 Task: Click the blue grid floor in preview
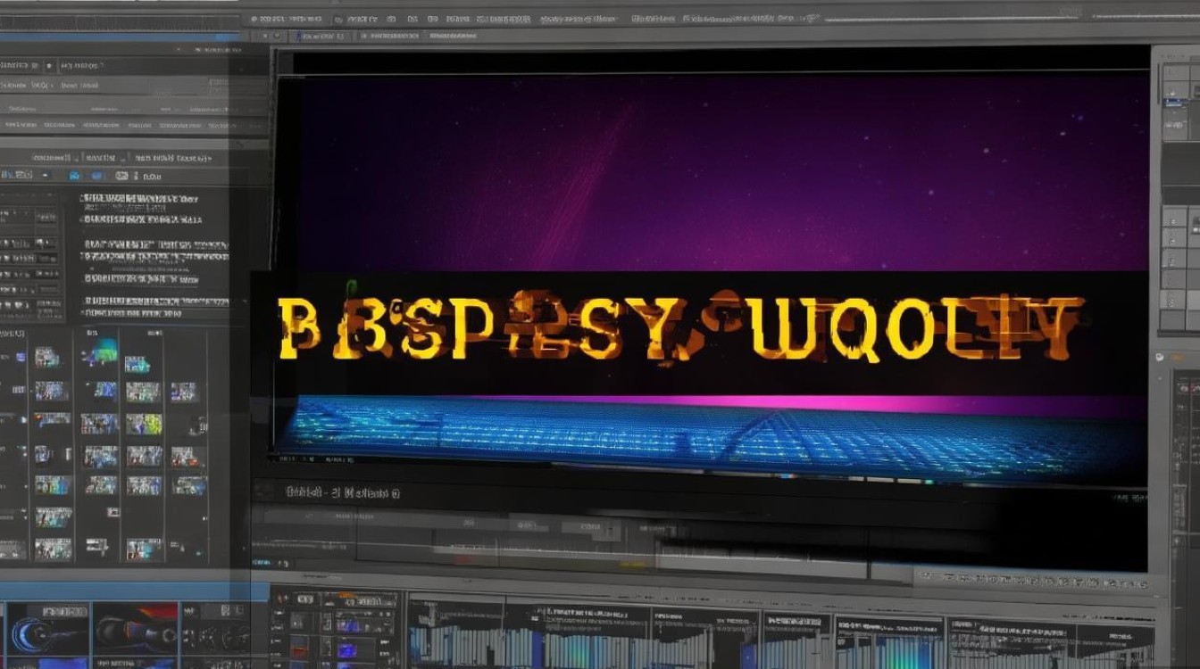pos(705,434)
